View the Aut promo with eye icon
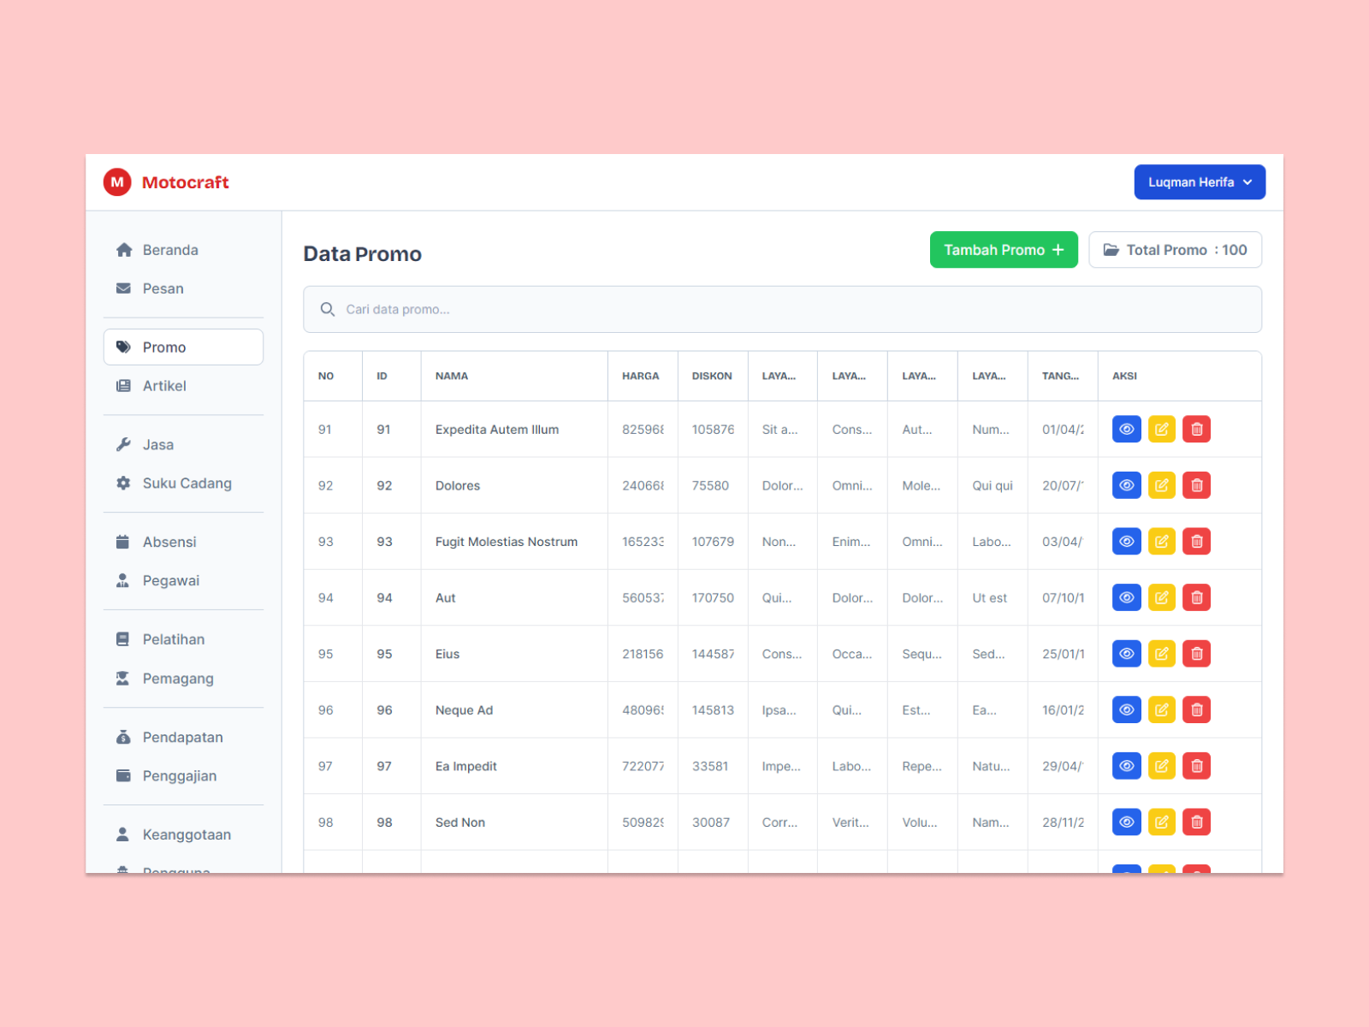 [1126, 597]
